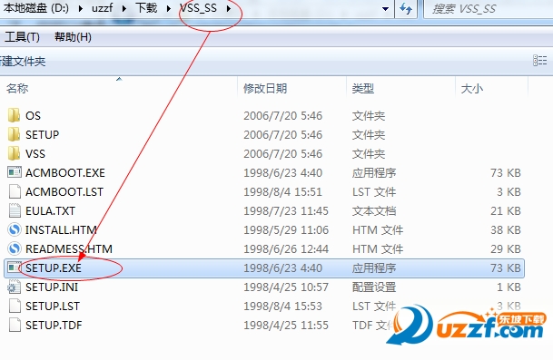This screenshot has height=360, width=553.
Task: Click the 新建文件夹 button
Action: coord(23,62)
